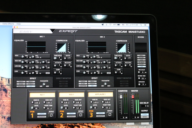Image resolution: width=192 pixels, height=128 pixels.
Task: Click PON 1 FADE IN knob
Action: 32,102
